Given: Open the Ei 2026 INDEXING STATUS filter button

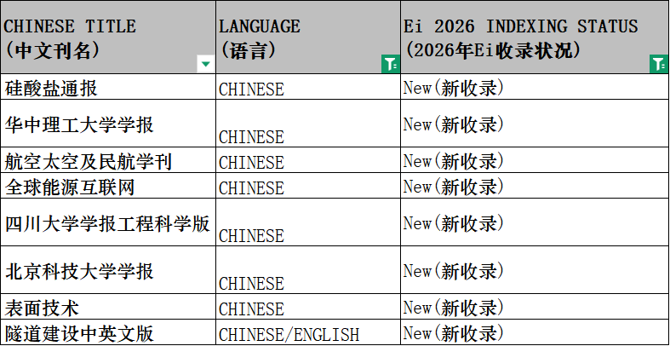Looking at the screenshot, I should (659, 64).
